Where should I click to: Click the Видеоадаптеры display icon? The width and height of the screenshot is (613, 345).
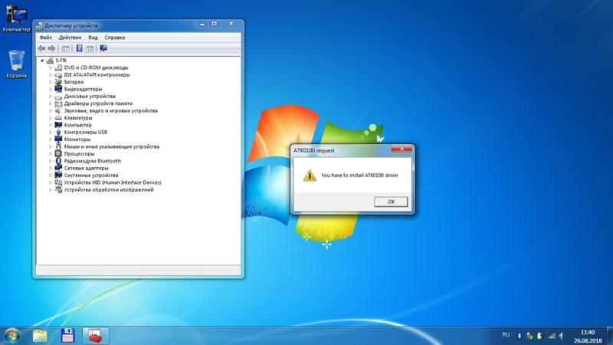click(58, 89)
